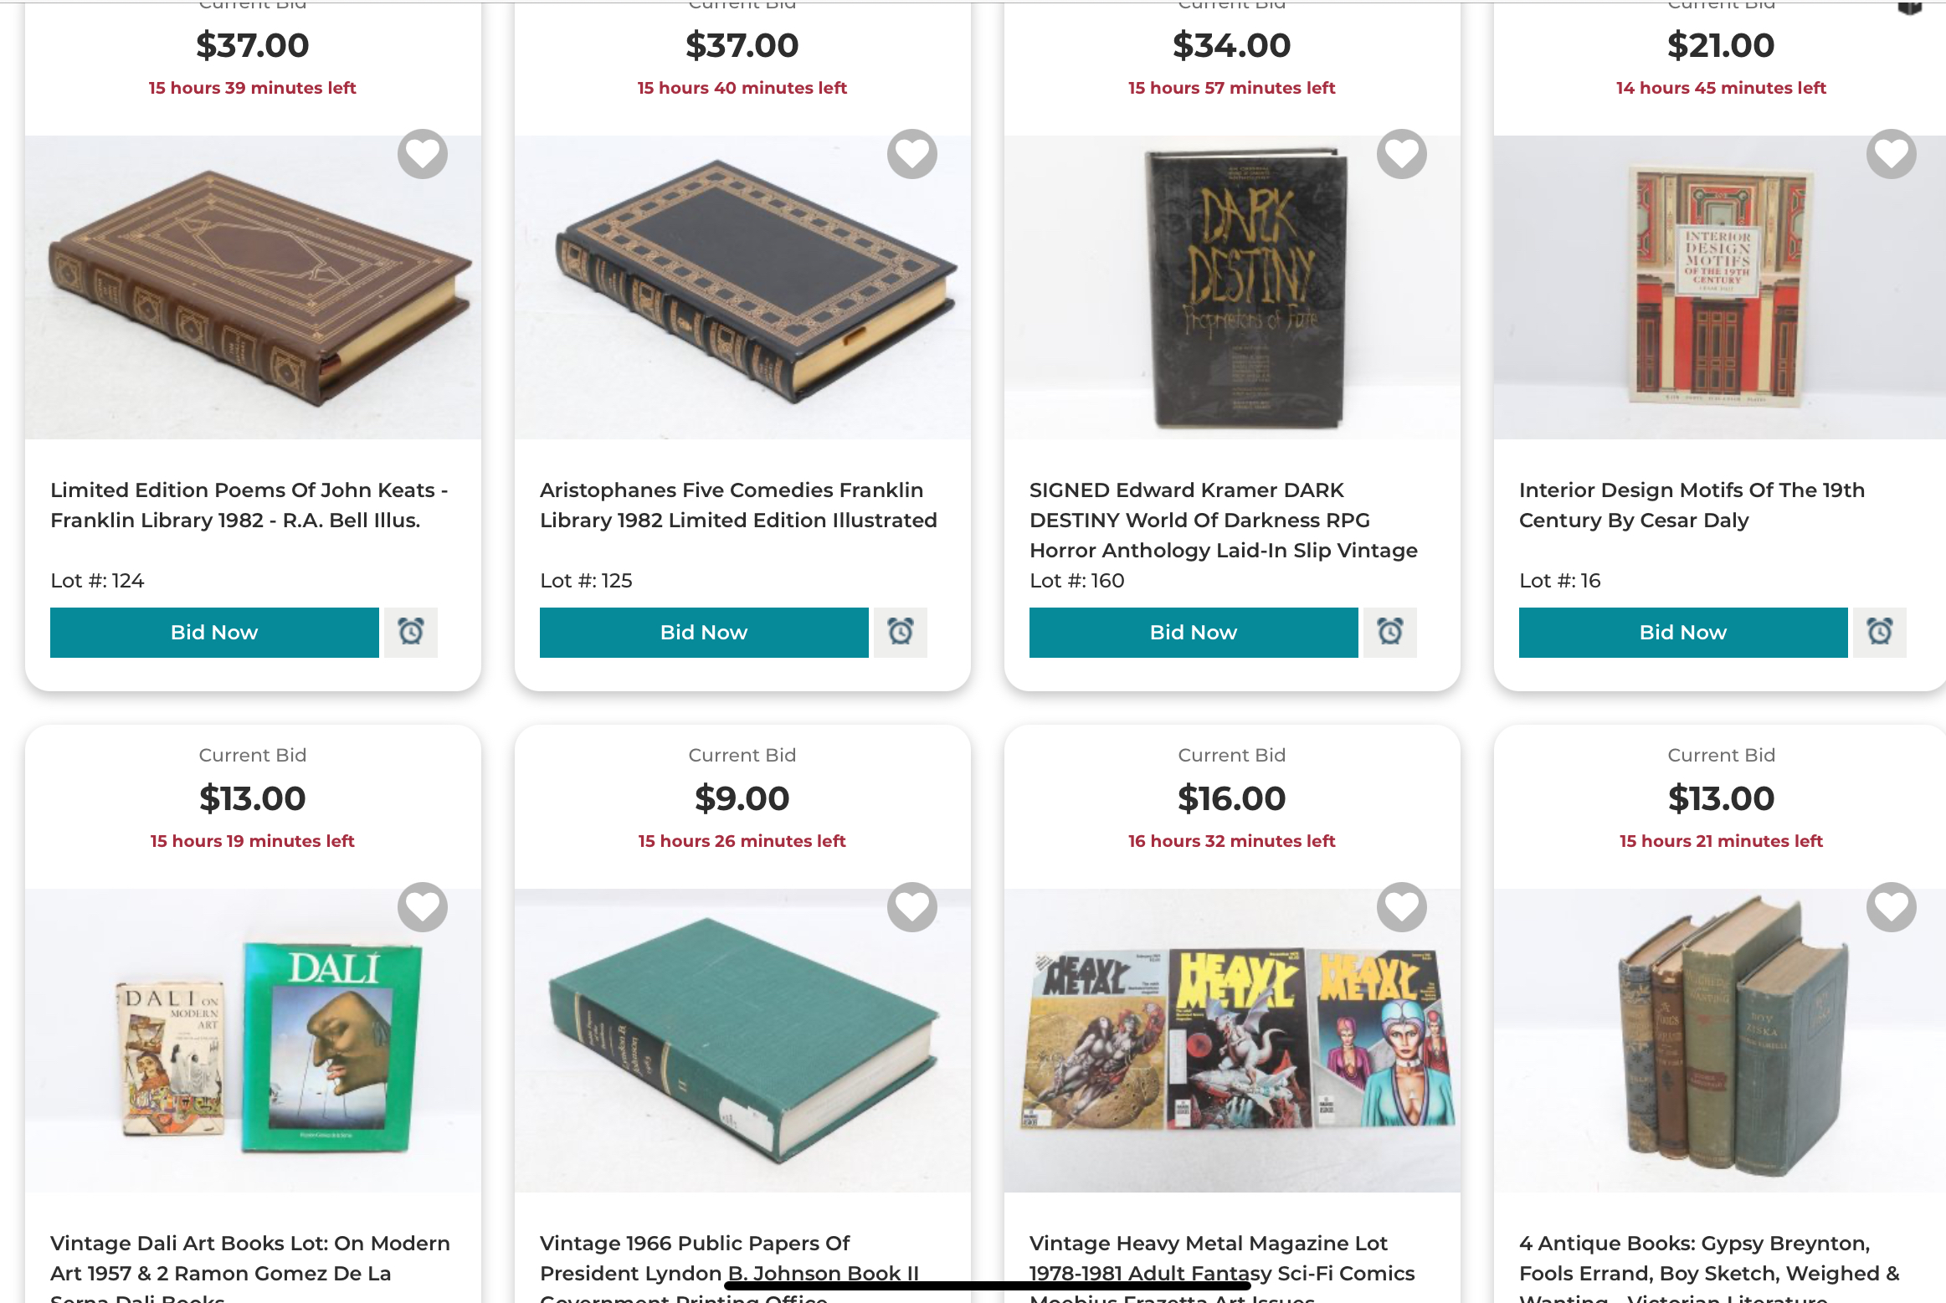
Task: Favorite the Interior Design Motifs lot
Action: coord(1891,154)
